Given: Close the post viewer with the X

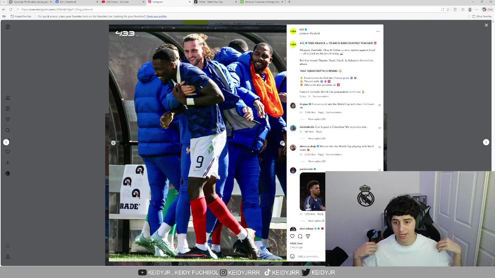Looking at the screenshot, I should 486,25.
